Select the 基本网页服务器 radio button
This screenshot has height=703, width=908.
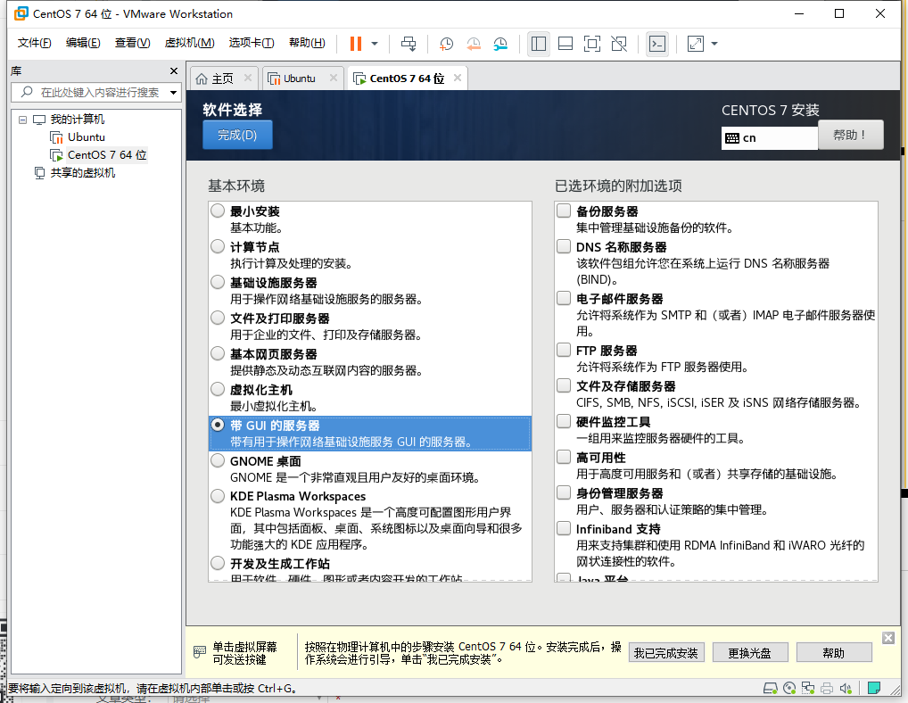click(x=218, y=353)
